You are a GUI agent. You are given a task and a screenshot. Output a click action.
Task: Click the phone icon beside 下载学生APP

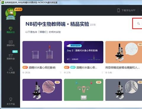click(x=119, y=10)
